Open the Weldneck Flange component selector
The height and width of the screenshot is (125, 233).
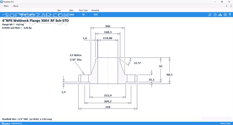coord(27,15)
